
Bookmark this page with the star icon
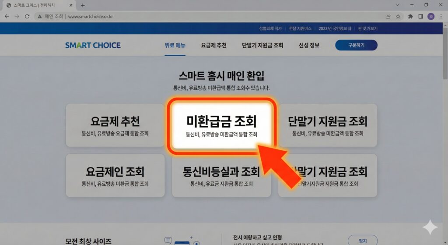point(398,16)
